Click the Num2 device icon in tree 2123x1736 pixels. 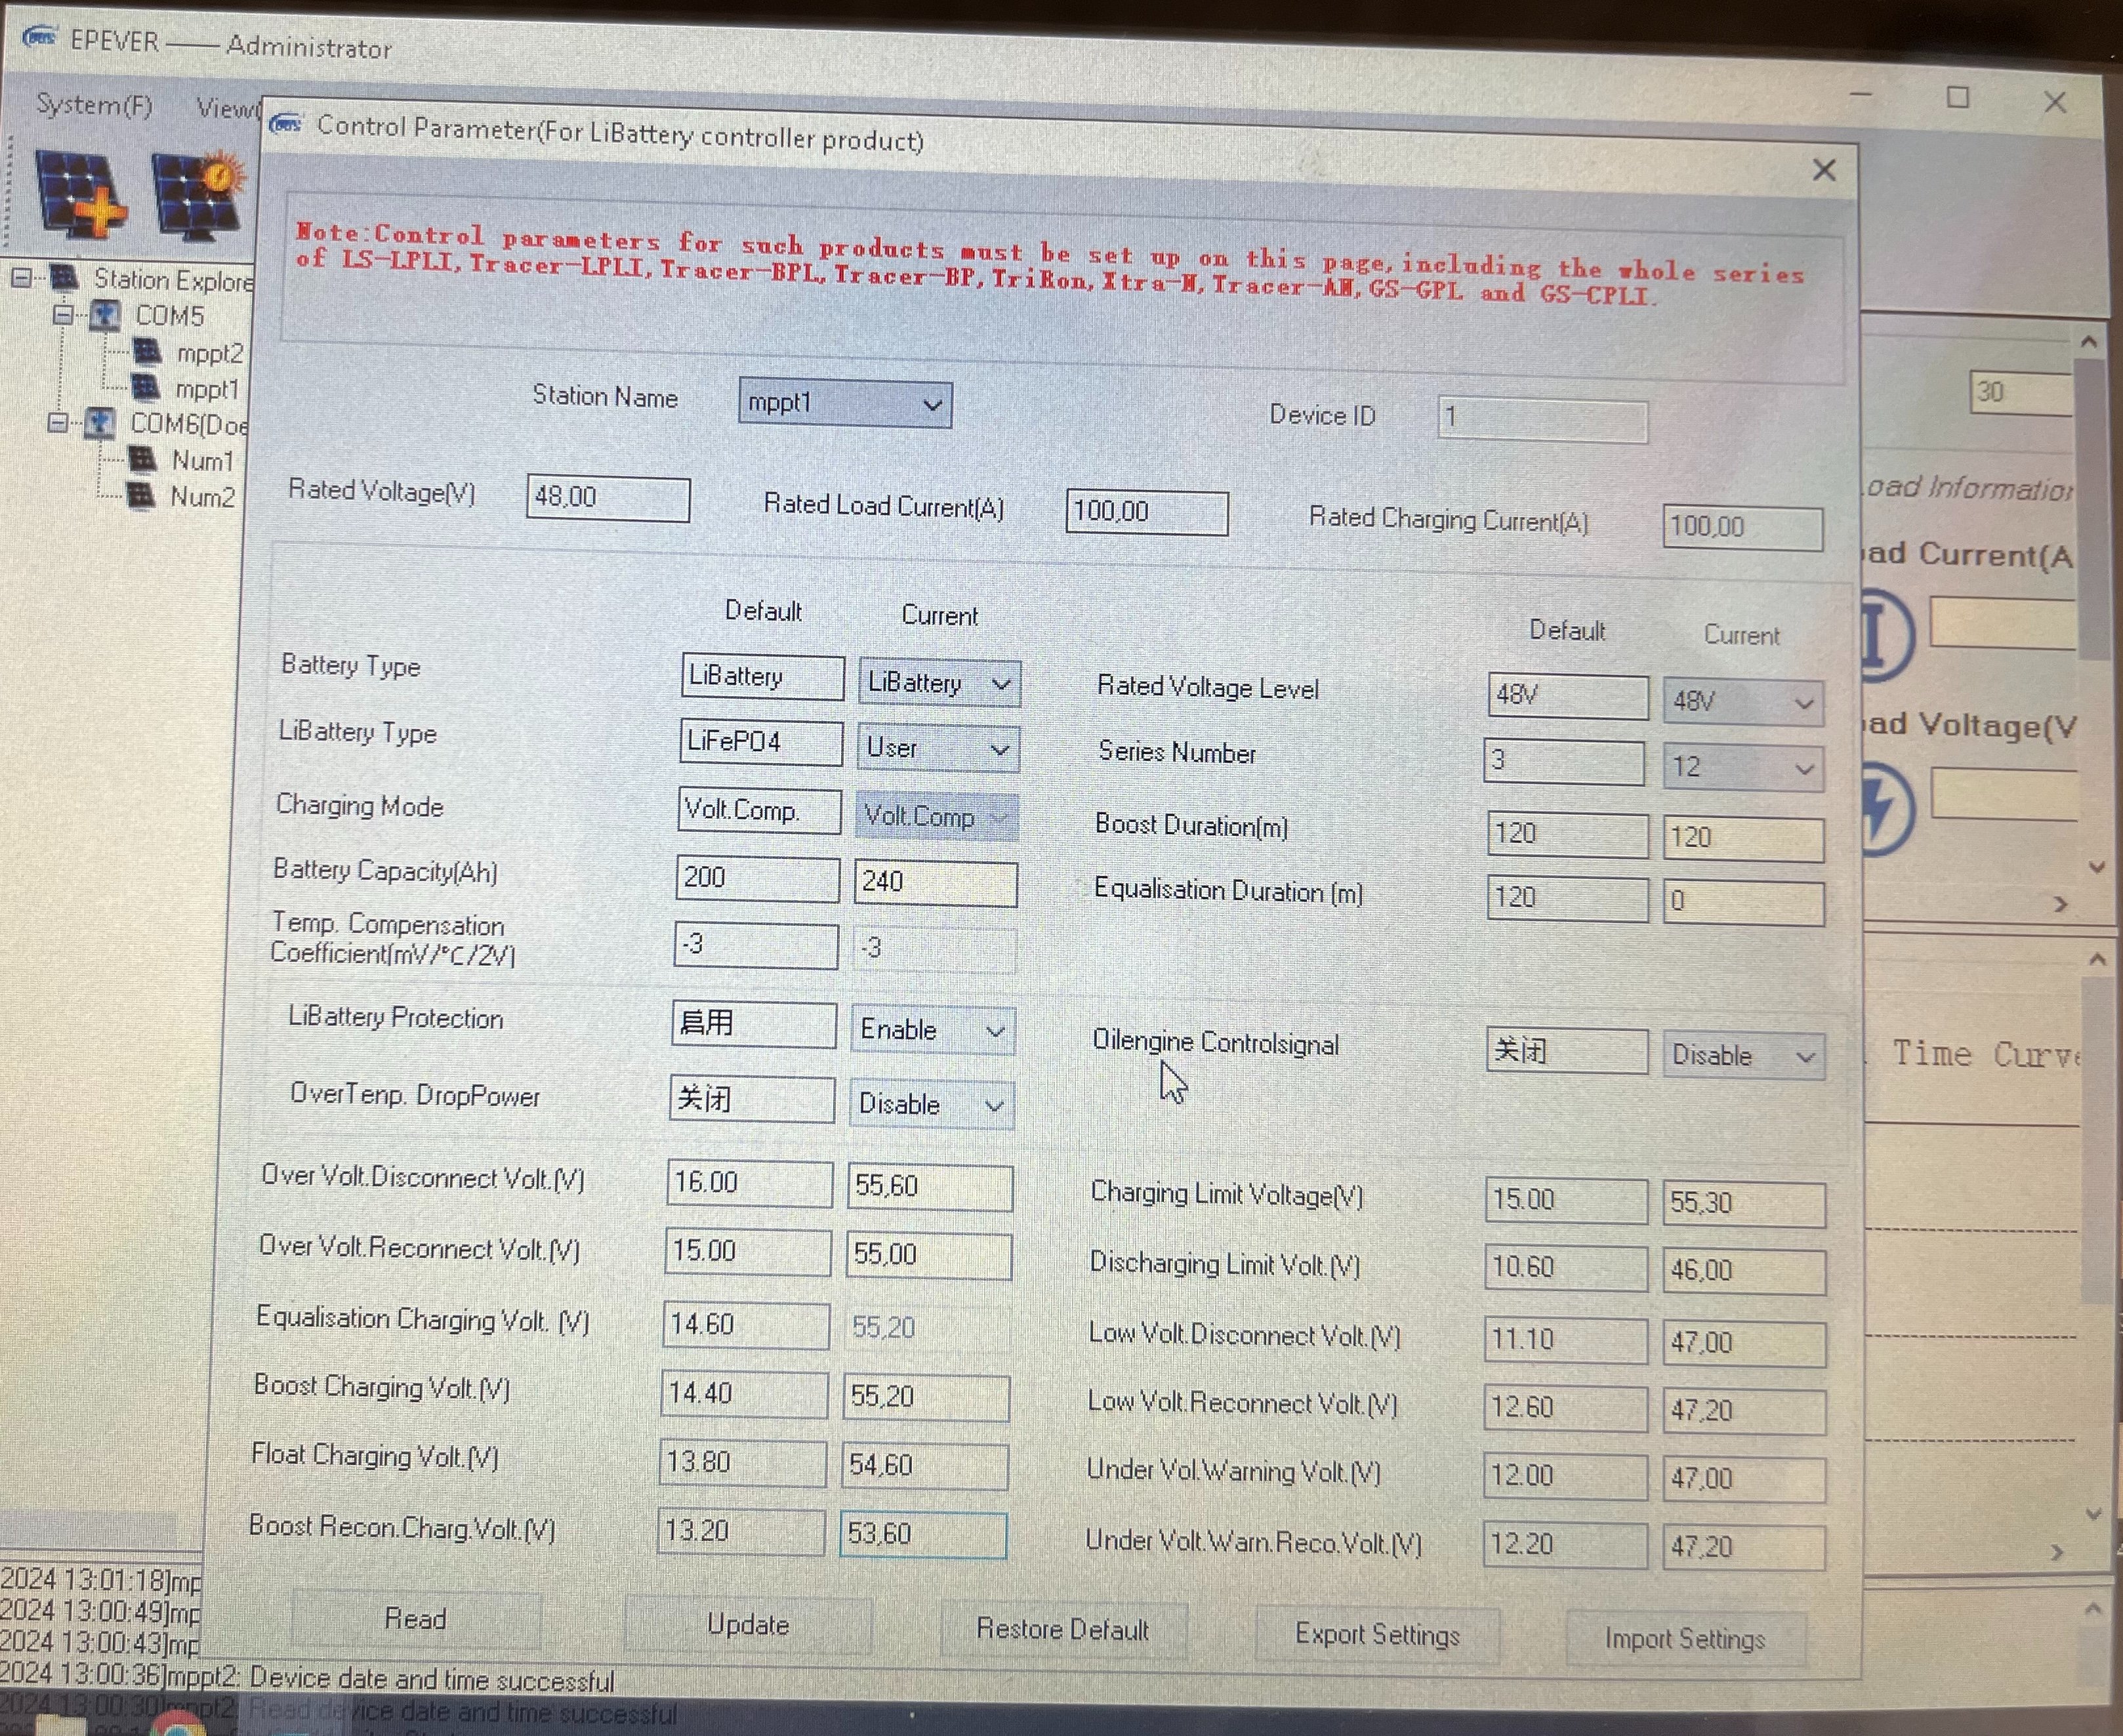tap(141, 495)
